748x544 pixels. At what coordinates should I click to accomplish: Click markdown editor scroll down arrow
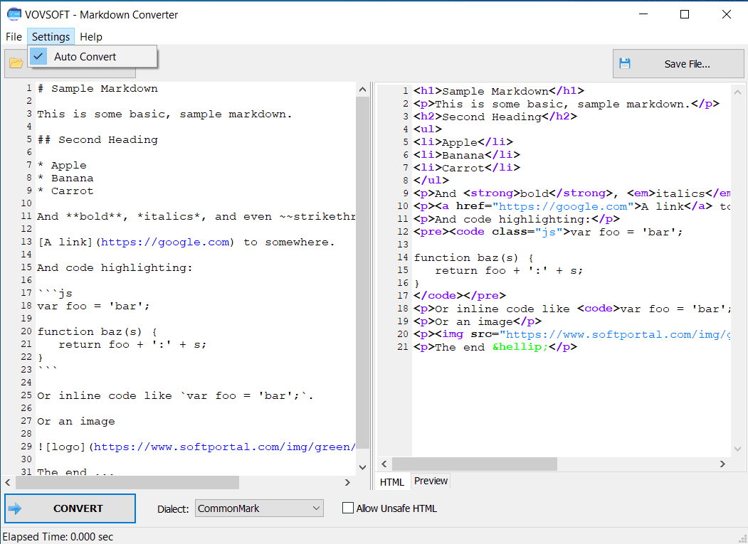pos(362,468)
